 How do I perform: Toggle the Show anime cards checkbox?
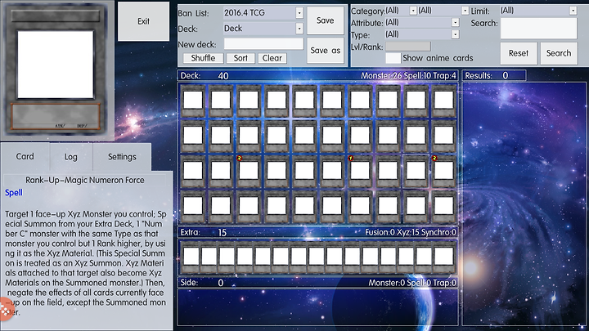tap(393, 58)
